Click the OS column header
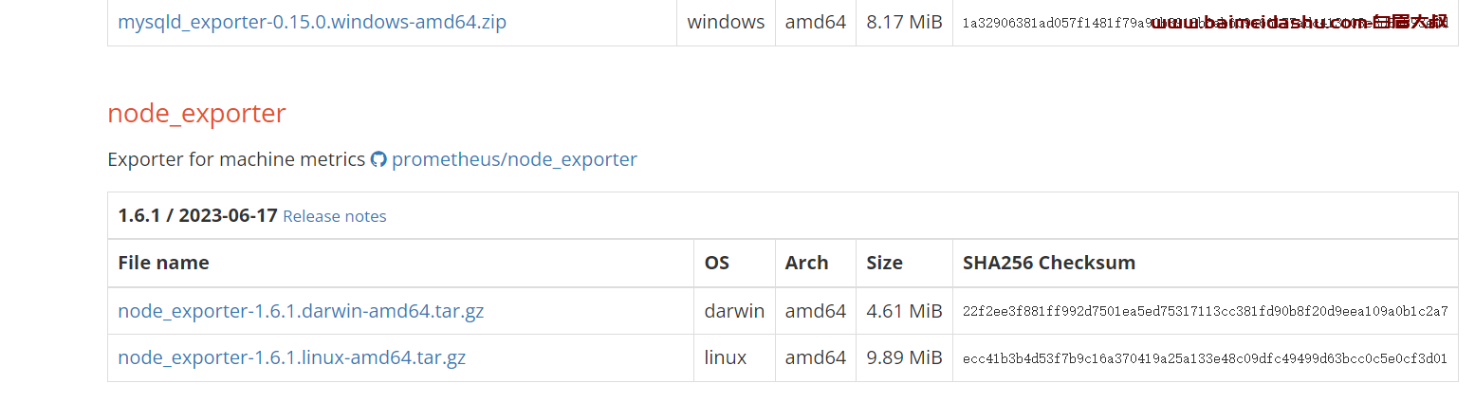This screenshot has width=1475, height=402. pos(717,263)
